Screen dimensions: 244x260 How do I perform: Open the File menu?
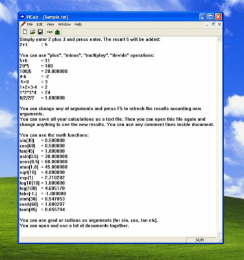coord(30,24)
